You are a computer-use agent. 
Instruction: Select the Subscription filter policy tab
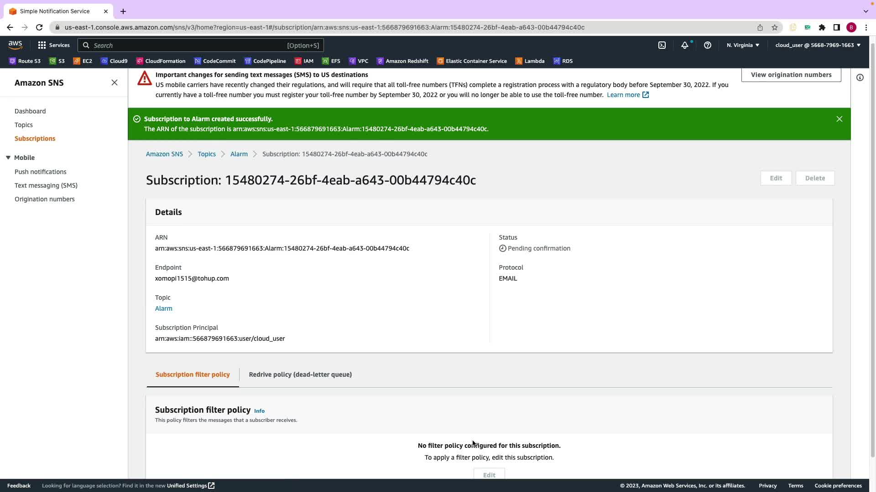(x=193, y=374)
